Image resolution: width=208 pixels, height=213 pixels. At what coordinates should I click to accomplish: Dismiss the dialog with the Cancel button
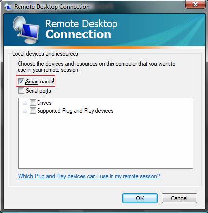pos(179,198)
